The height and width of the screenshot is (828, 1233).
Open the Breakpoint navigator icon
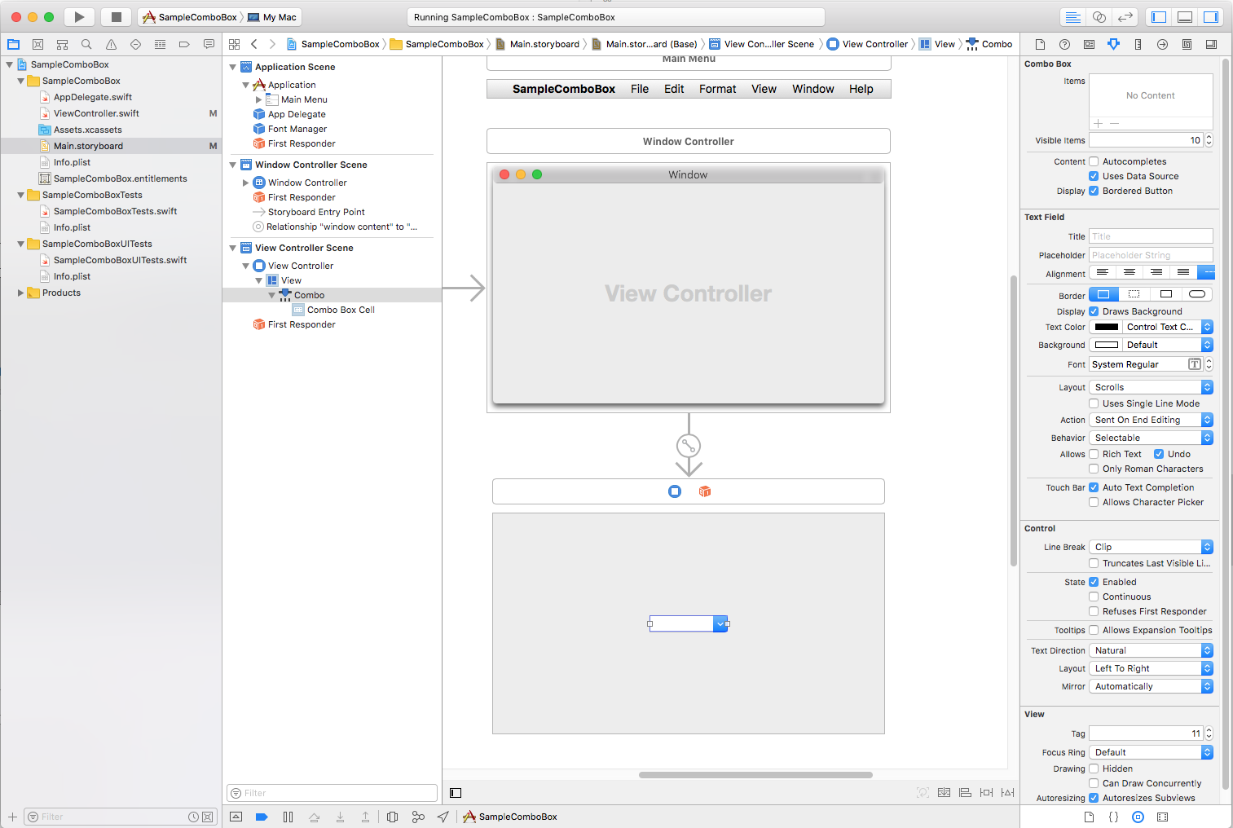(x=184, y=45)
